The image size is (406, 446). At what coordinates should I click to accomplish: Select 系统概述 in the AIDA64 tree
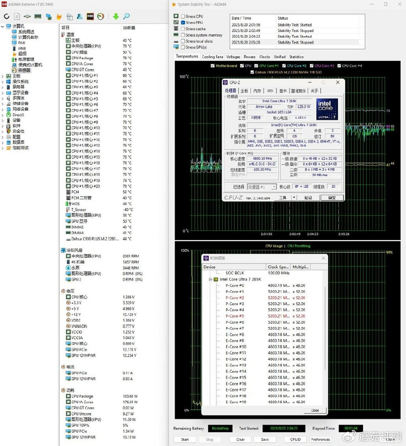pos(26,31)
